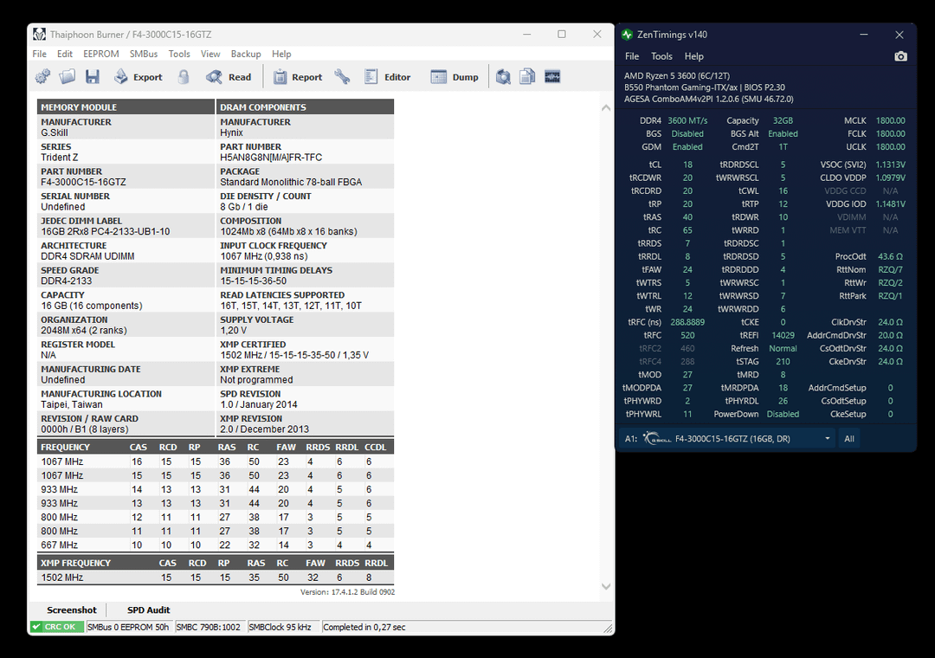Click the magnifier search icon in the toolbar
The height and width of the screenshot is (658, 935).
point(503,77)
